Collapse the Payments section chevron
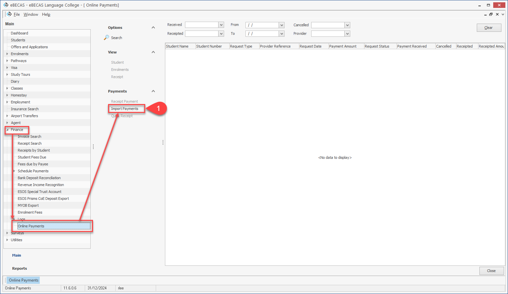Image resolution: width=508 pixels, height=294 pixels. (153, 91)
